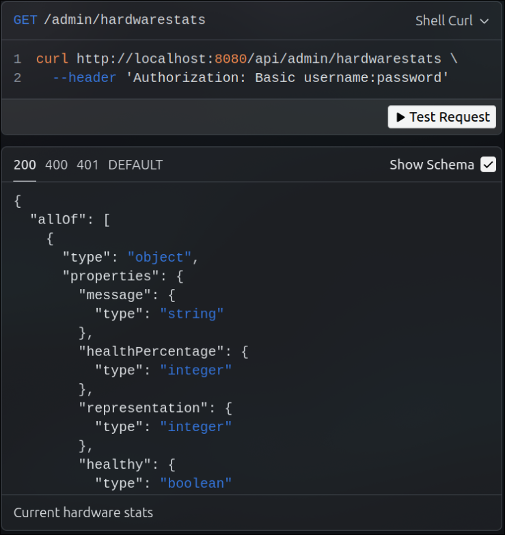Image resolution: width=505 pixels, height=535 pixels.
Task: Click the "allOf" key in the schema
Action: pos(58,220)
